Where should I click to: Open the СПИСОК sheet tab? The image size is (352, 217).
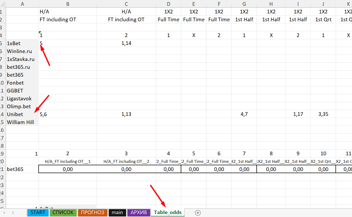pos(63,213)
